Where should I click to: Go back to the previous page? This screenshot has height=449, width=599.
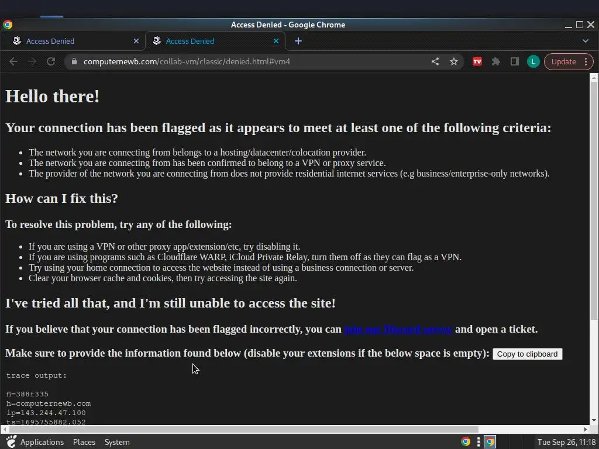pyautogui.click(x=13, y=61)
